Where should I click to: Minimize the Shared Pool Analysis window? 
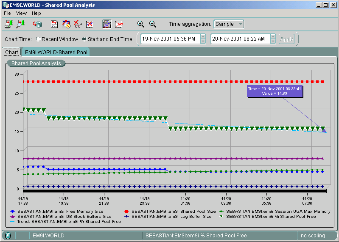click(318, 5)
